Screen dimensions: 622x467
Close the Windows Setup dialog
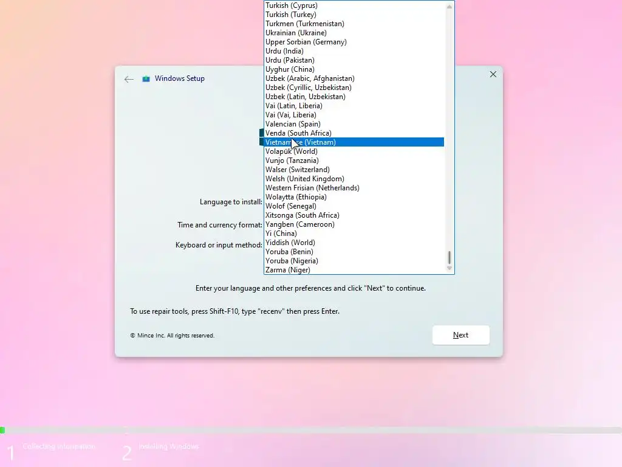point(493,74)
